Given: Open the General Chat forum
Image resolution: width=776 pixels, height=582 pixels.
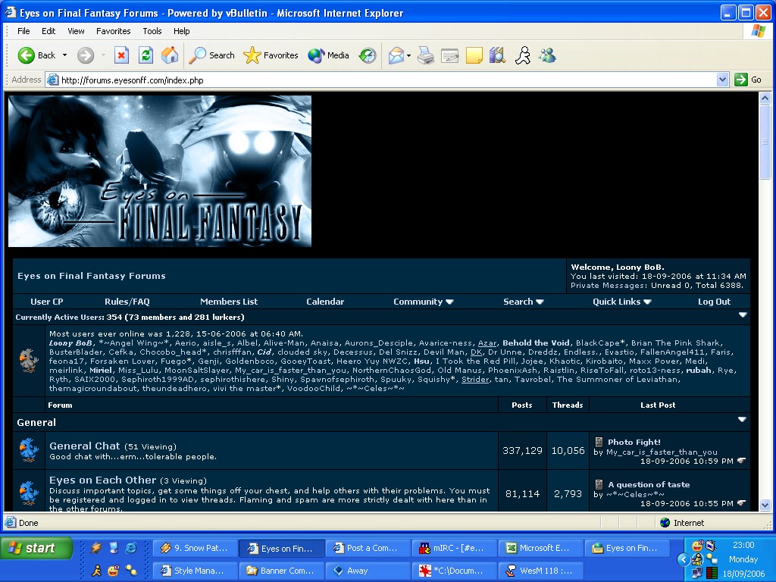Looking at the screenshot, I should [x=85, y=446].
